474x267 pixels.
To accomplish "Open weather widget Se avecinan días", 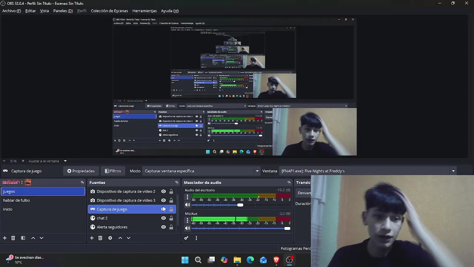I will [25, 260].
